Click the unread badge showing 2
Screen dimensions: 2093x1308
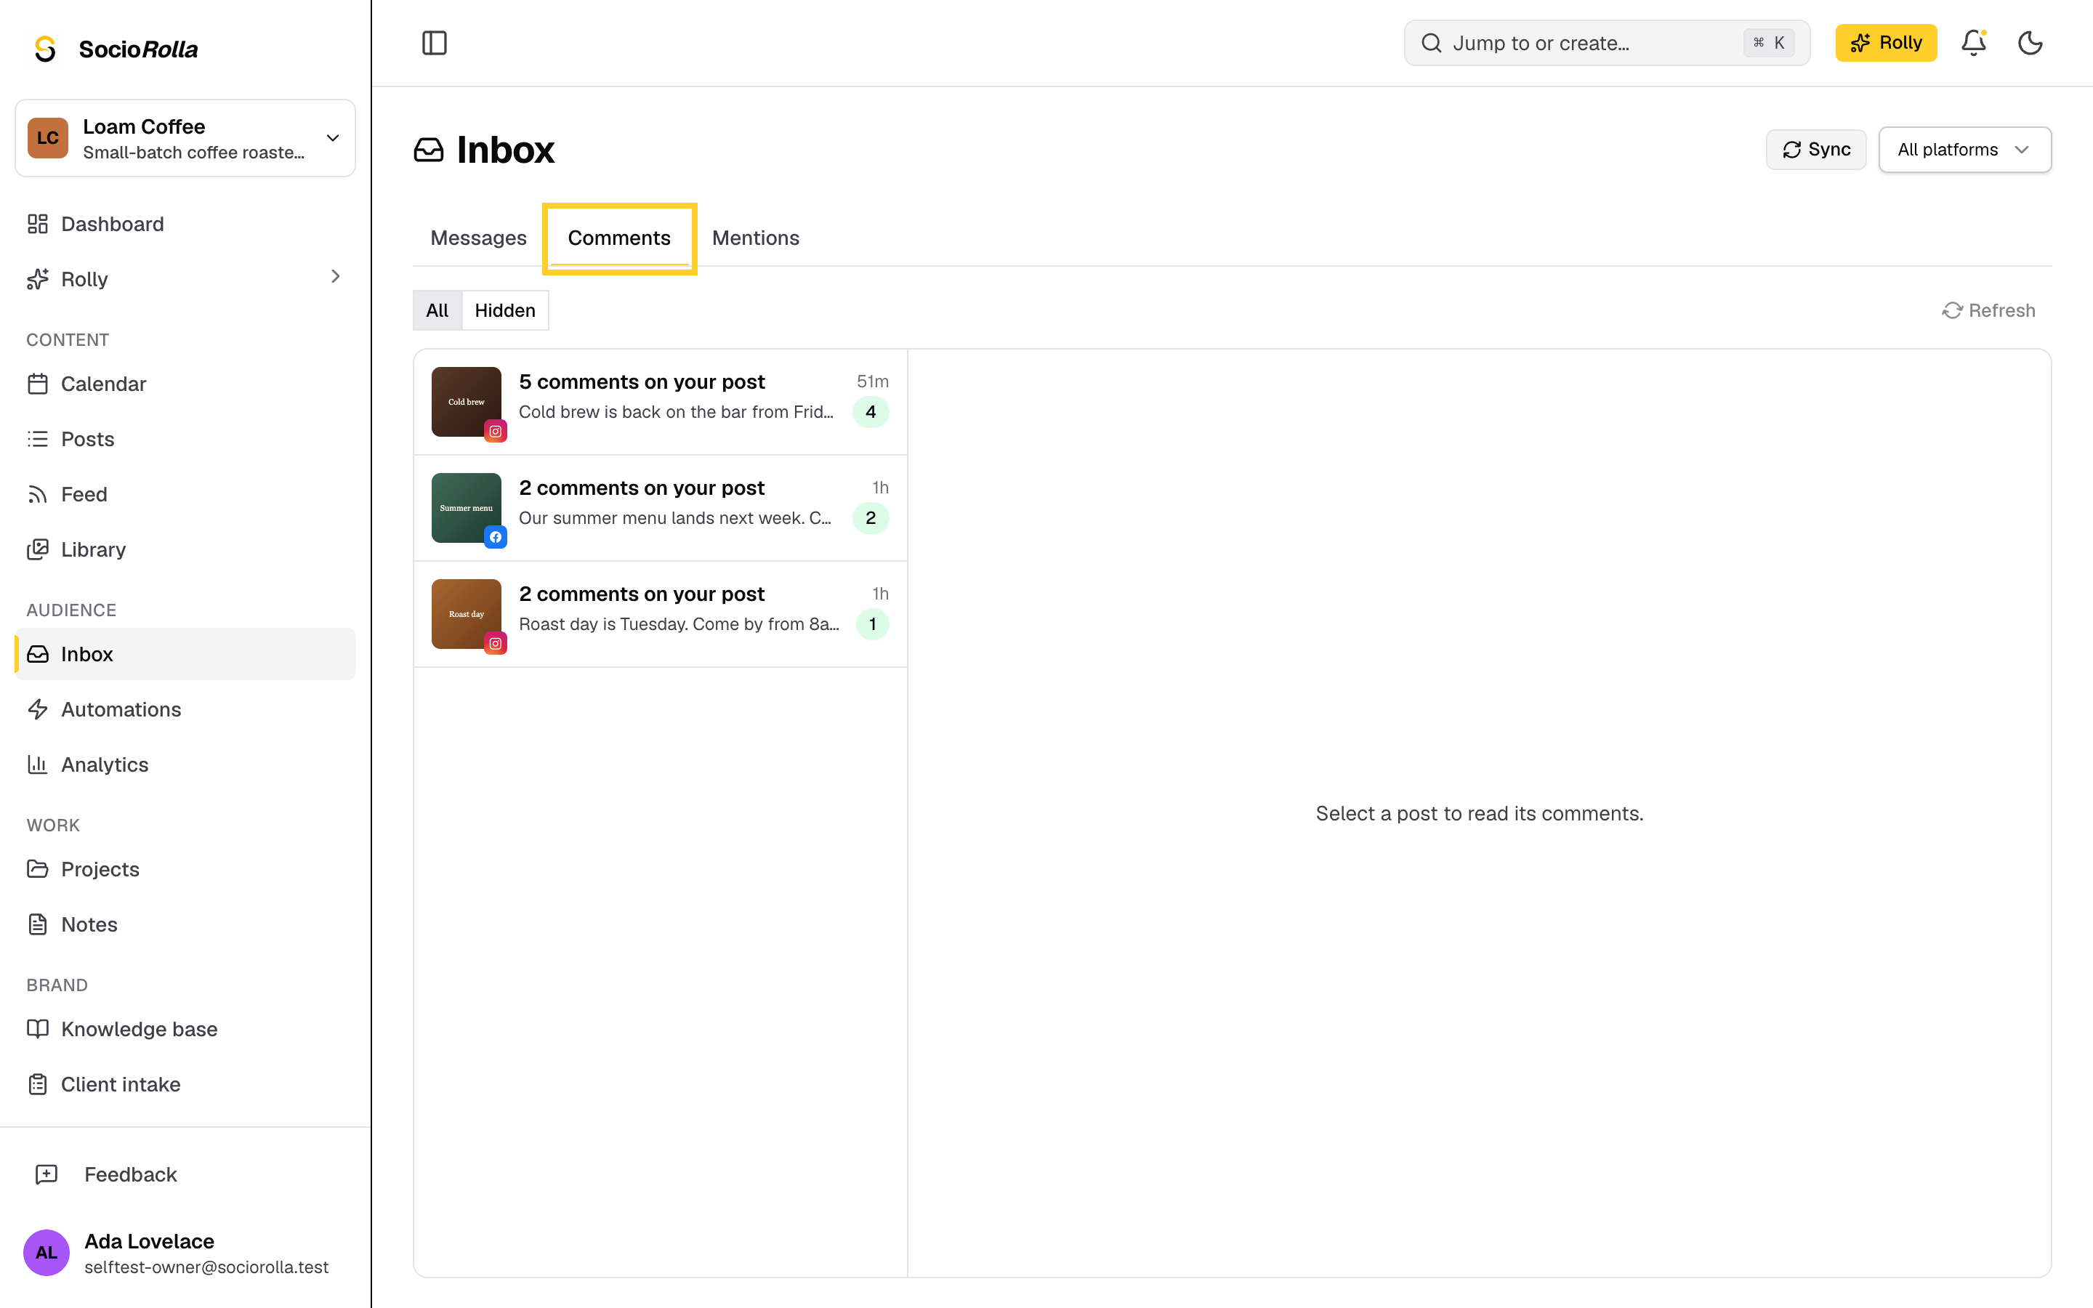pos(871,518)
